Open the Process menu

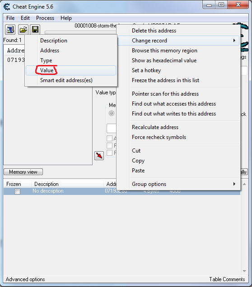[45, 18]
